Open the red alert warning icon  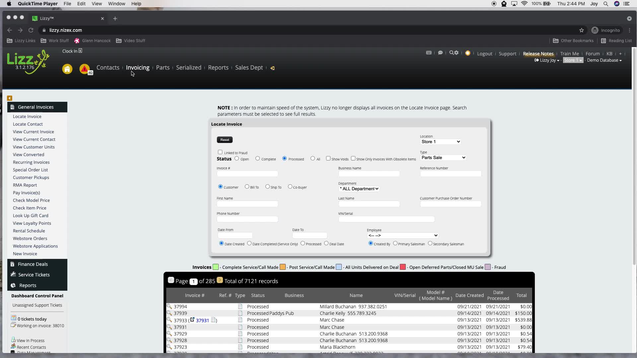pos(84,69)
